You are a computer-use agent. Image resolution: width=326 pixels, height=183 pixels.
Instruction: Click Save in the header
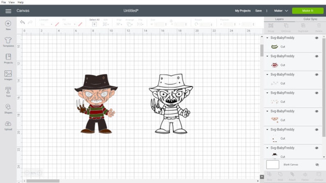pyautogui.click(x=258, y=11)
